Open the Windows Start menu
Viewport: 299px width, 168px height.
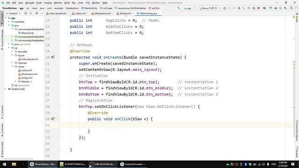pos(4,164)
